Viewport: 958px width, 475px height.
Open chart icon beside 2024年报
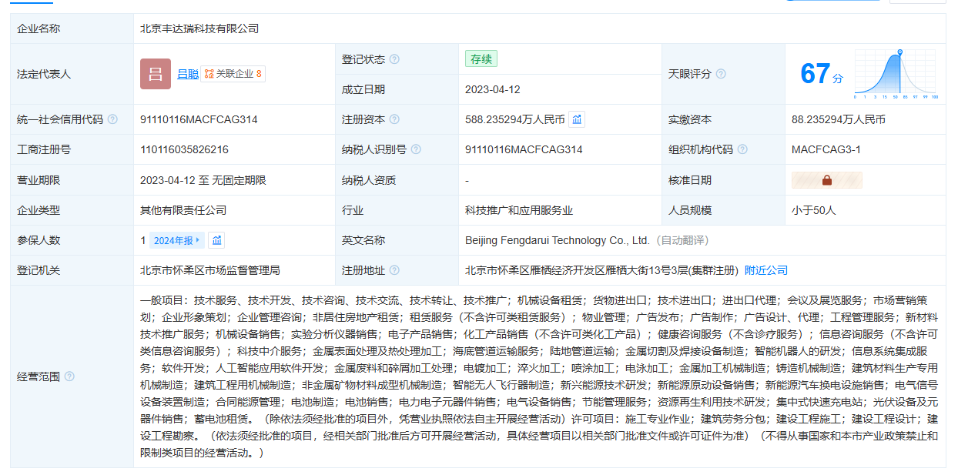pos(217,240)
